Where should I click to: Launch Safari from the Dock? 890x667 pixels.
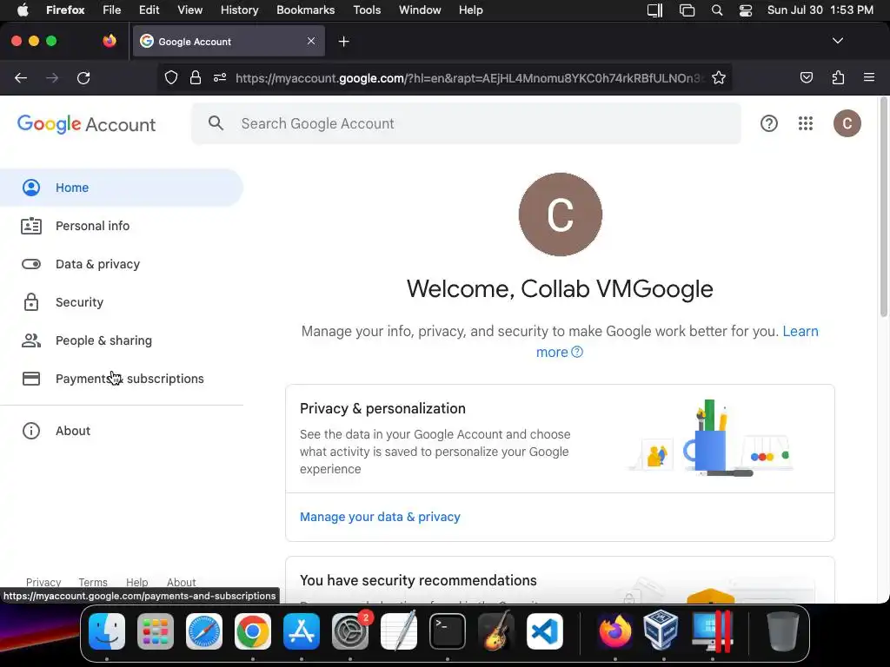pyautogui.click(x=204, y=631)
